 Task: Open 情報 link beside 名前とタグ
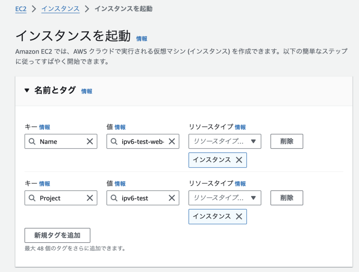pyautogui.click(x=87, y=91)
